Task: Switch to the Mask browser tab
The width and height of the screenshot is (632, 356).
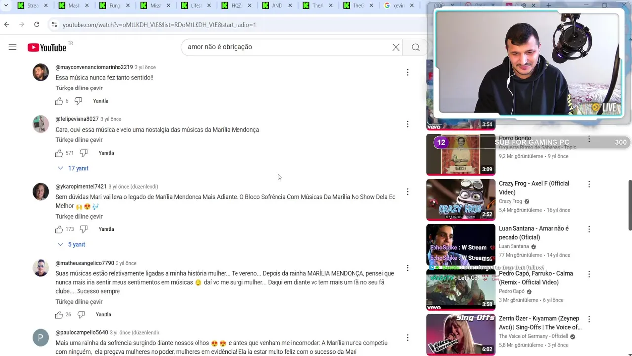Action: click(73, 6)
